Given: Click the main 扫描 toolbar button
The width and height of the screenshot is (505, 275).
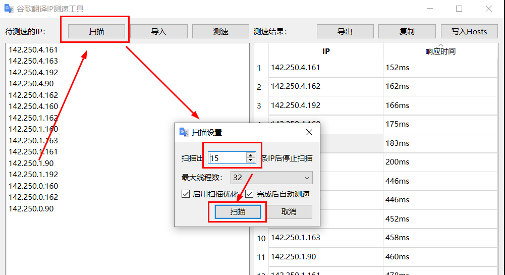Looking at the screenshot, I should point(97,32).
